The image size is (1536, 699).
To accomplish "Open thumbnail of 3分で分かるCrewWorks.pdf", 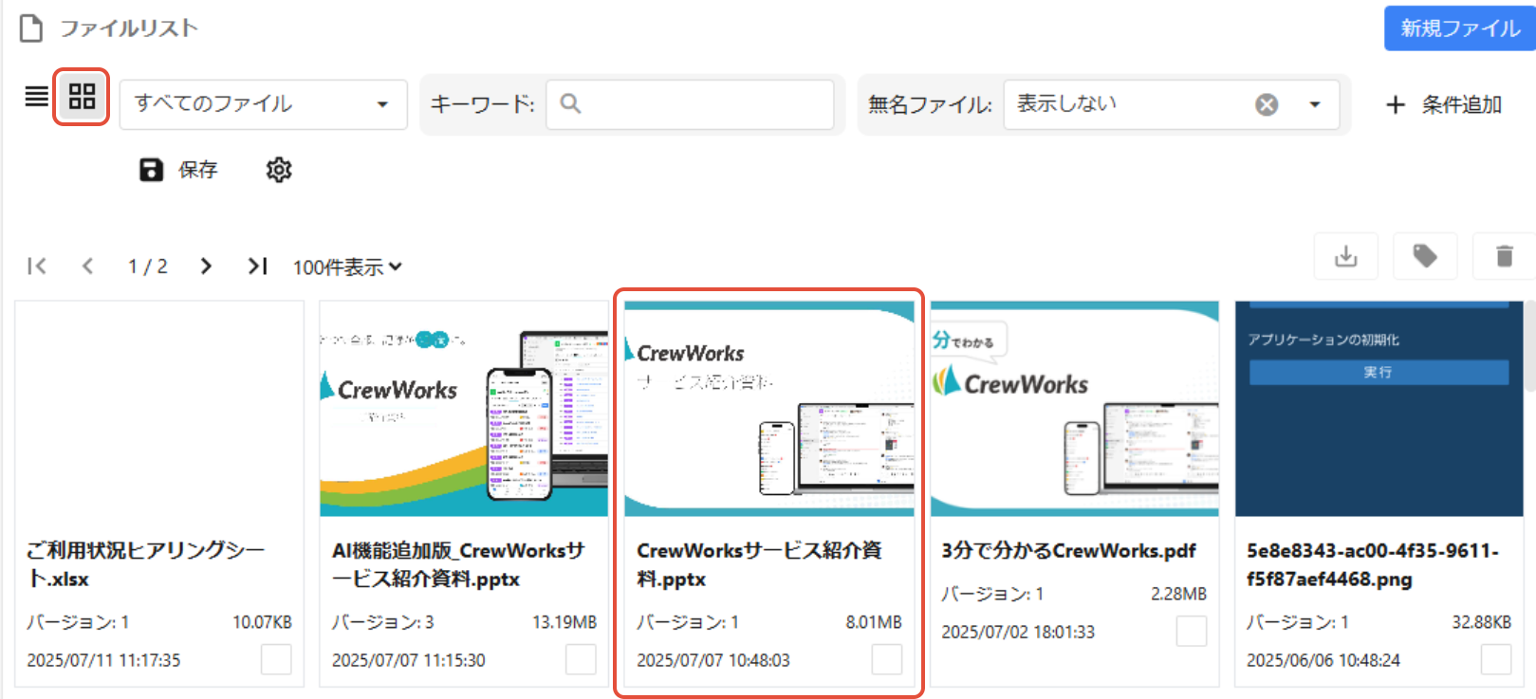I will click(1074, 410).
